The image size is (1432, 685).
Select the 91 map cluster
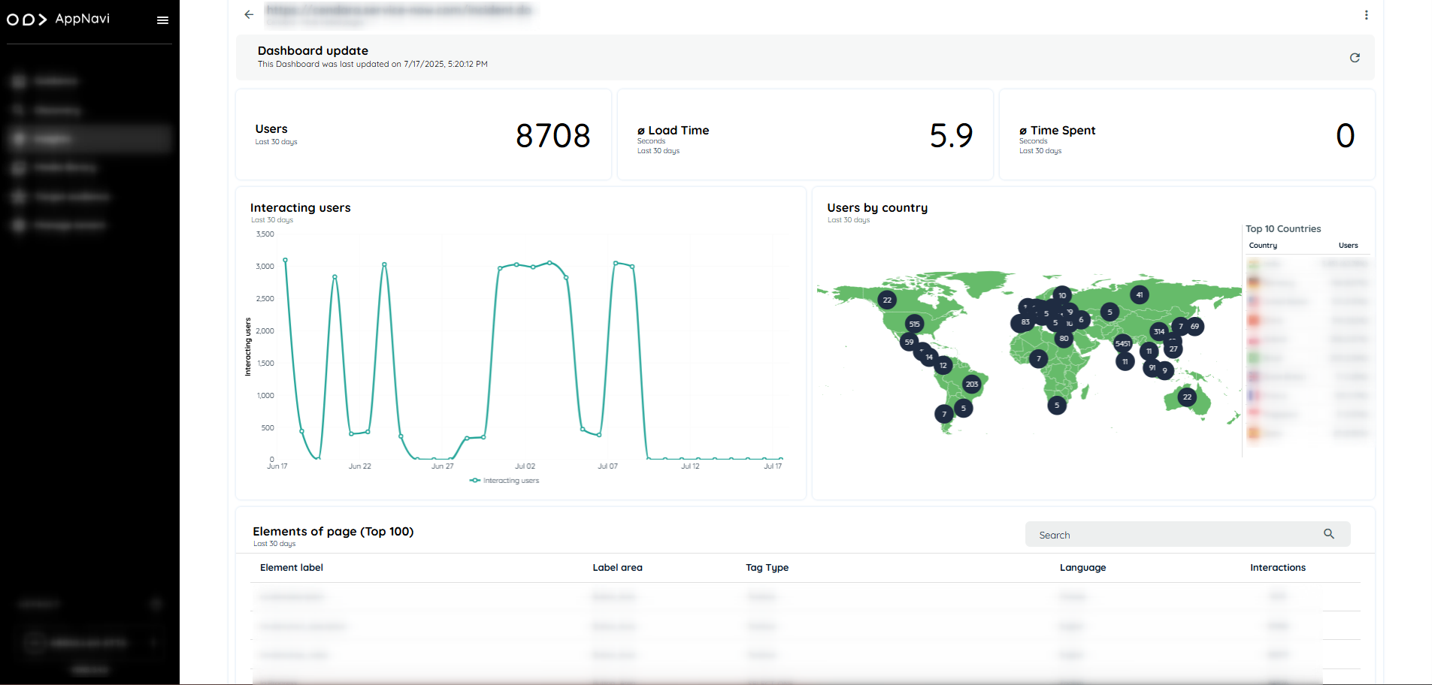tap(1152, 367)
